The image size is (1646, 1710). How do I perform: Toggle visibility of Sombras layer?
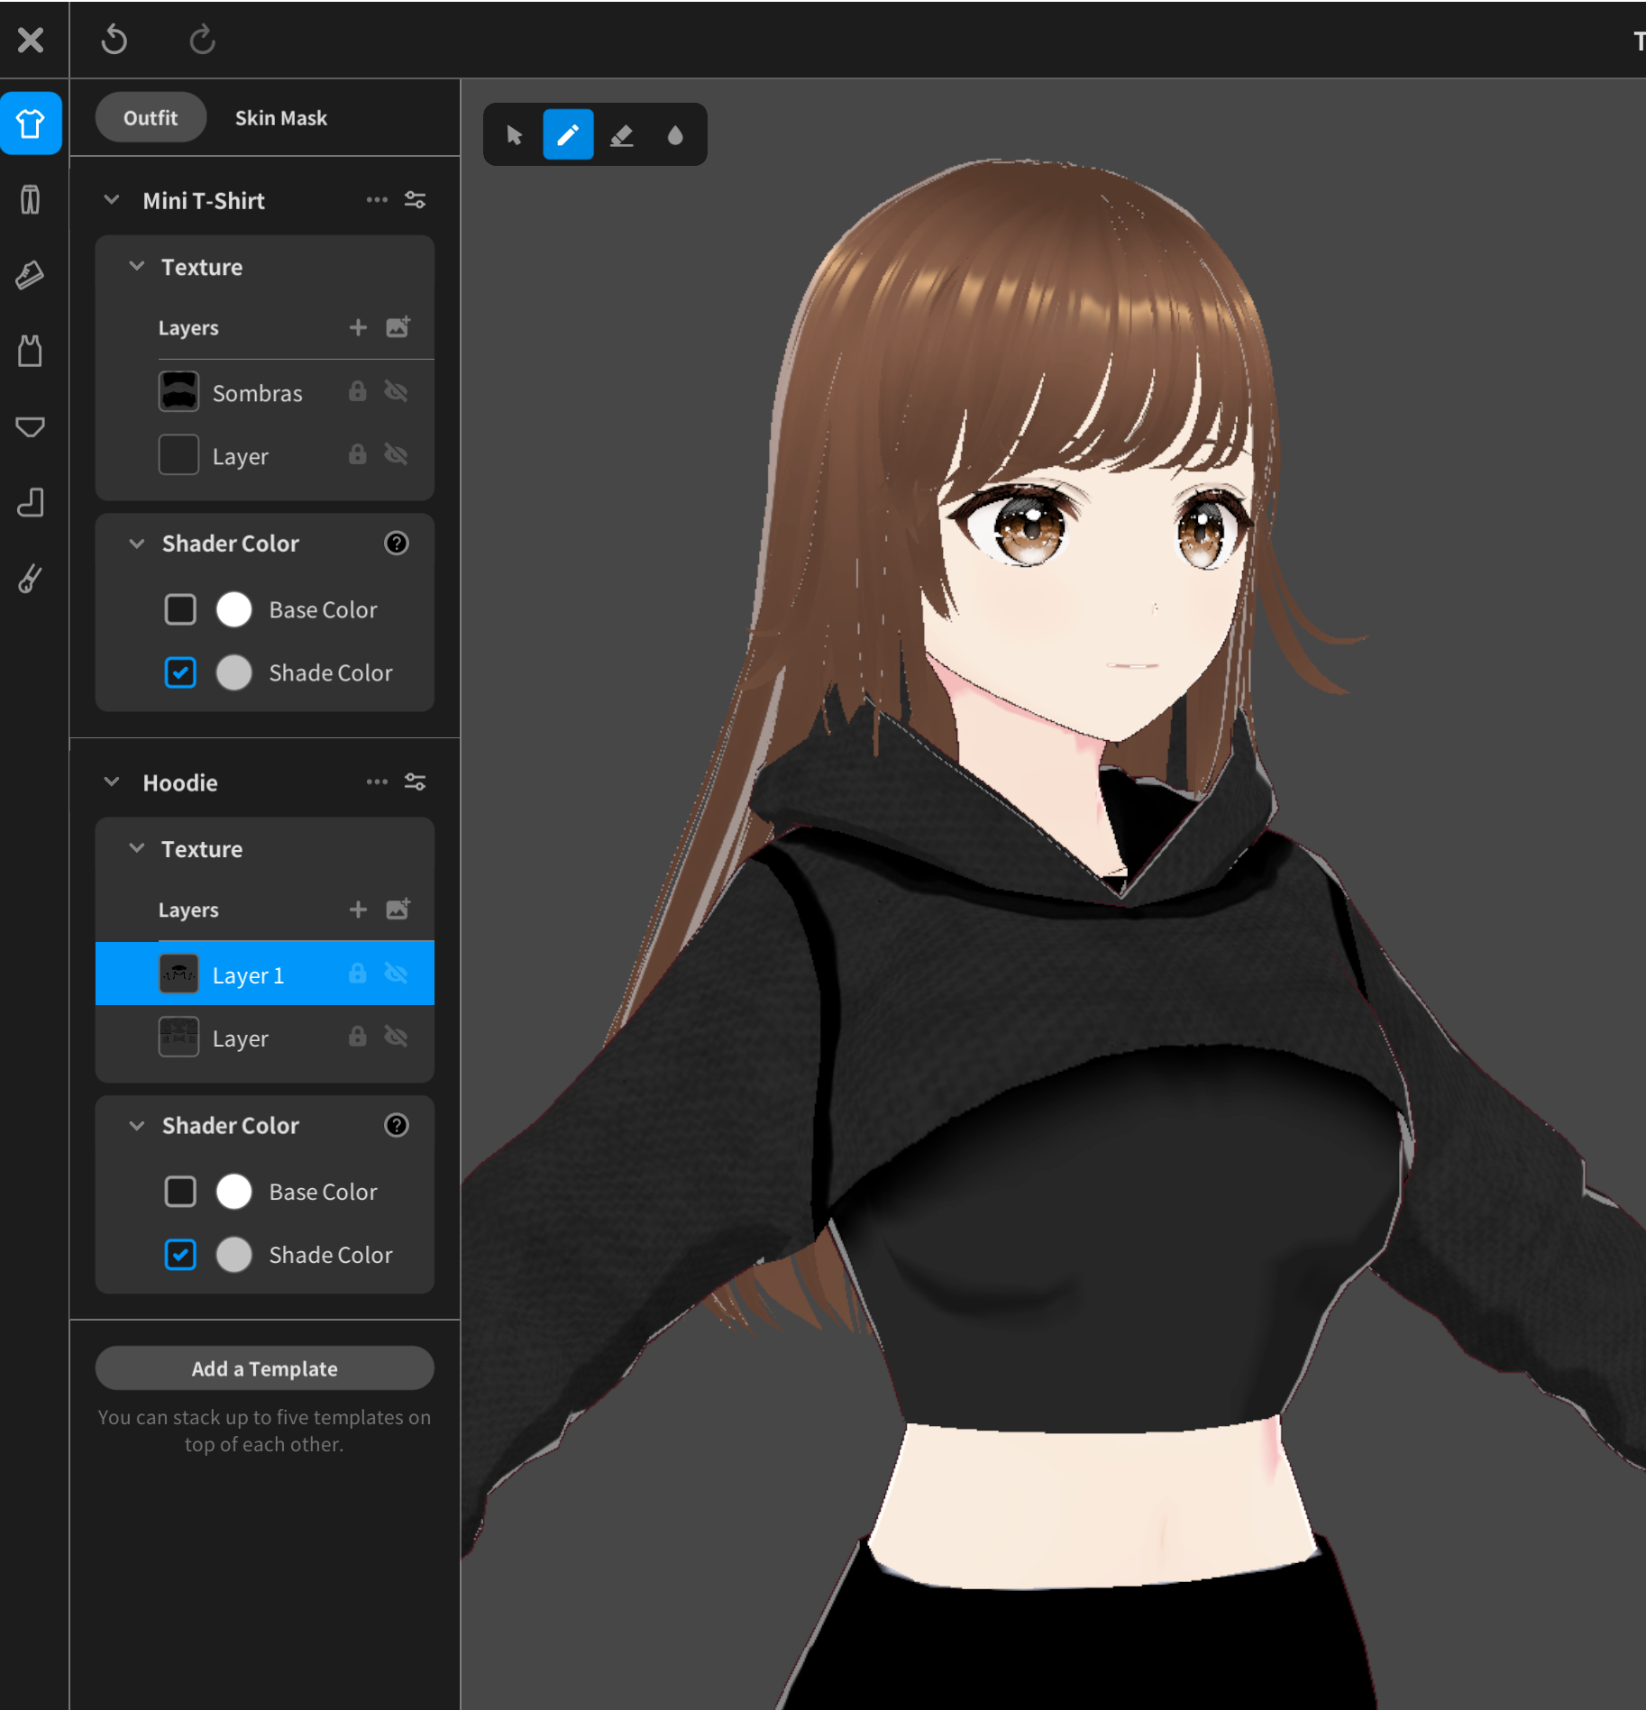click(x=396, y=392)
